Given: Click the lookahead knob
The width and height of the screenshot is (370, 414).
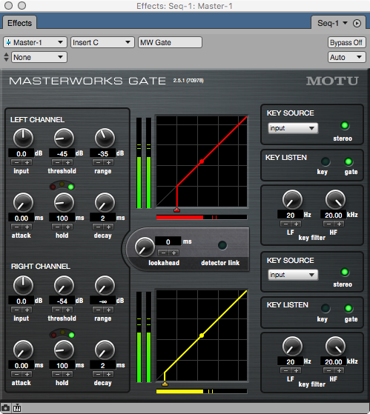Looking at the screenshot, I should click(x=145, y=247).
